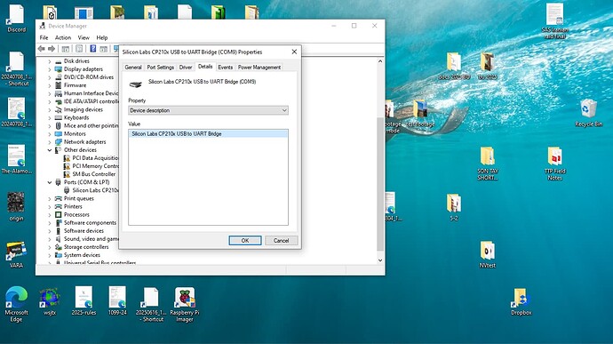This screenshot has height=344, width=613.
Task: Open the File menu
Action: [x=44, y=37]
